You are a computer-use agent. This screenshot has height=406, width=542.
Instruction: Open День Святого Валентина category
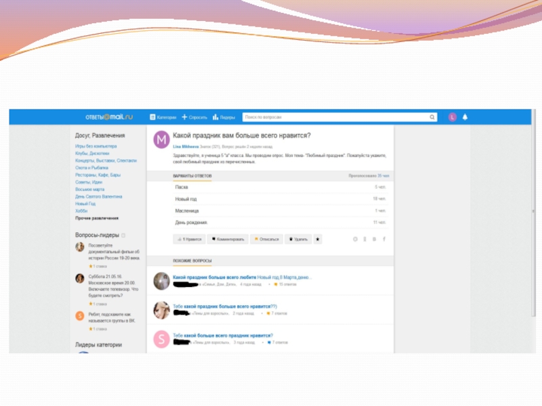[x=98, y=197]
